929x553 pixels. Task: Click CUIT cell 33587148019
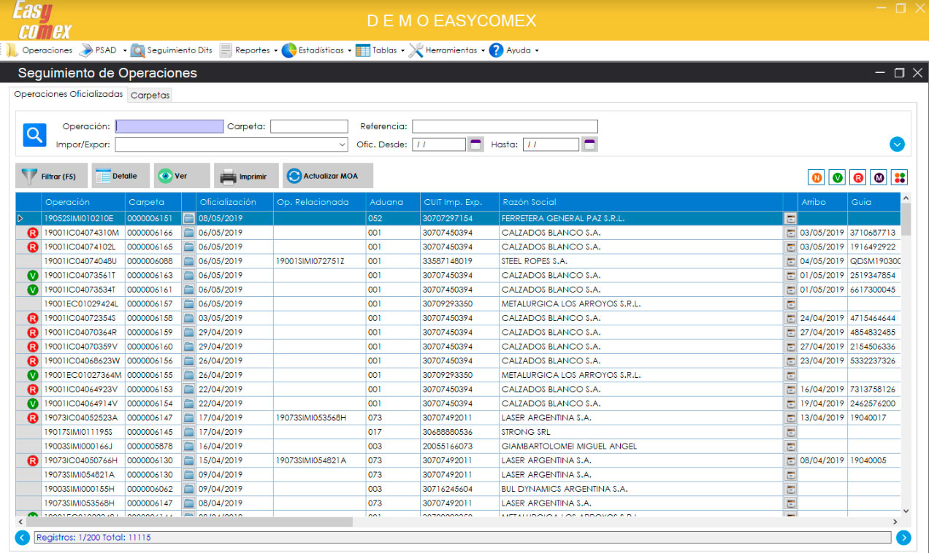tap(459, 261)
